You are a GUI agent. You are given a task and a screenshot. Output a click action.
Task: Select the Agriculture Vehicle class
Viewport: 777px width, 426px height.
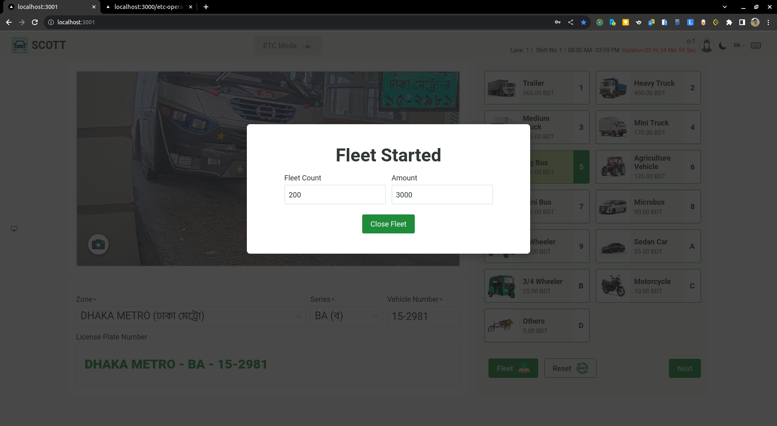[x=648, y=167]
